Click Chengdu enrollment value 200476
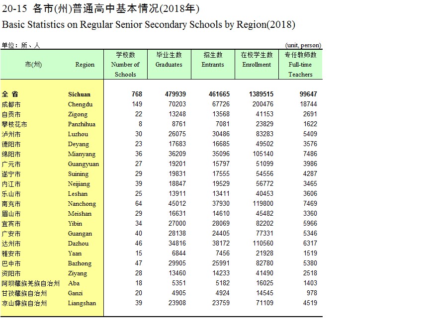 pyautogui.click(x=263, y=104)
